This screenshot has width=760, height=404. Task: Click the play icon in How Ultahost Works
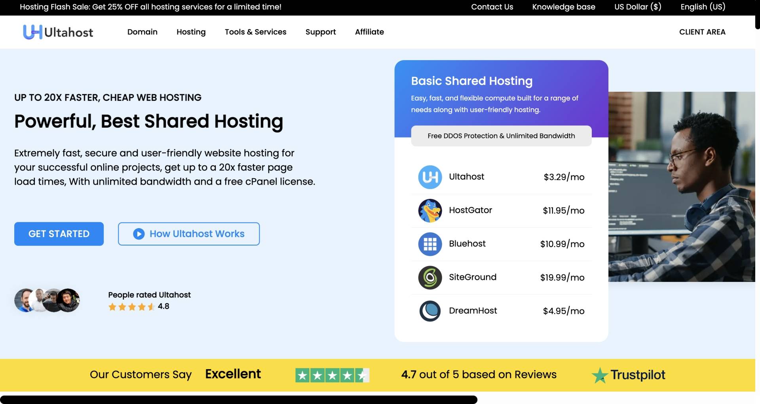[139, 234]
